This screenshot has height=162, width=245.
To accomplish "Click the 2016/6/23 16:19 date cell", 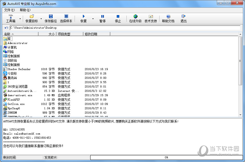I will coord(96,69).
